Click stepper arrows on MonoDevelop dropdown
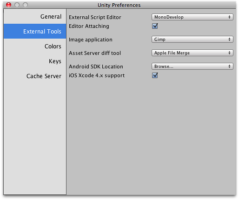The height and width of the screenshot is (200, 239). coord(229,17)
